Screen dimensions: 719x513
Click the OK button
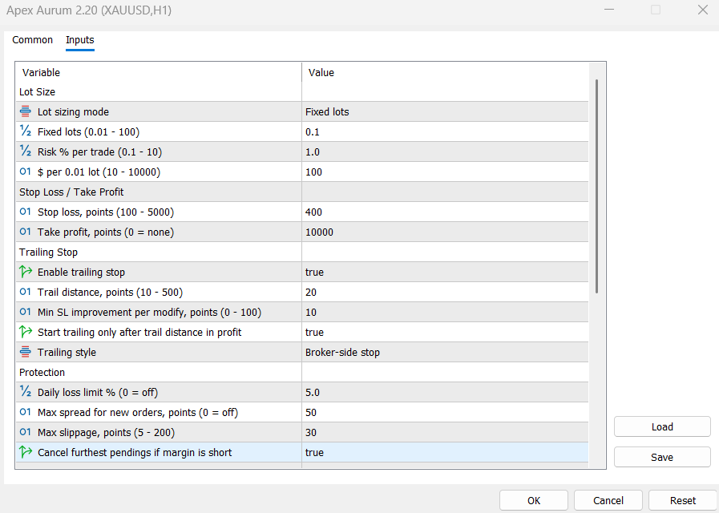[534, 501]
